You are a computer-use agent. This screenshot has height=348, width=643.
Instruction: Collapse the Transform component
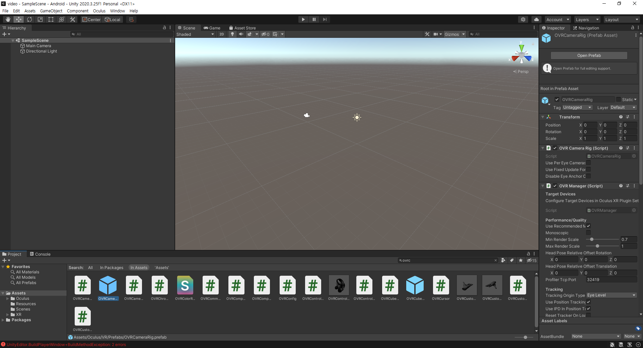(543, 117)
